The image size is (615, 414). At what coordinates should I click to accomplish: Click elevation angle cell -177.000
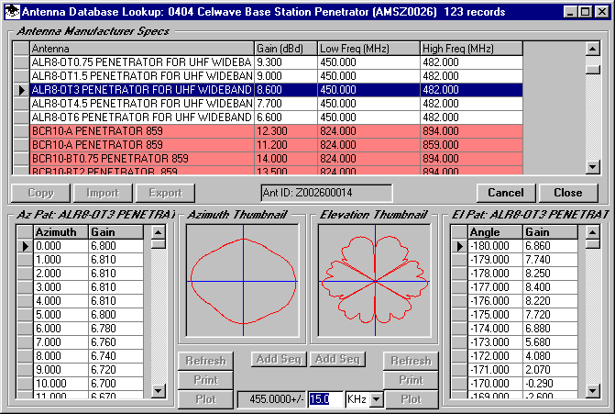click(495, 287)
